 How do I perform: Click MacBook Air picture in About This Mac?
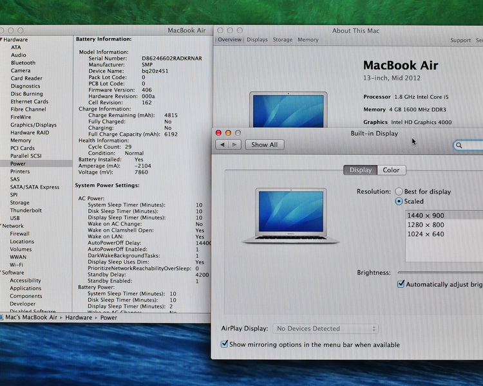289,109
